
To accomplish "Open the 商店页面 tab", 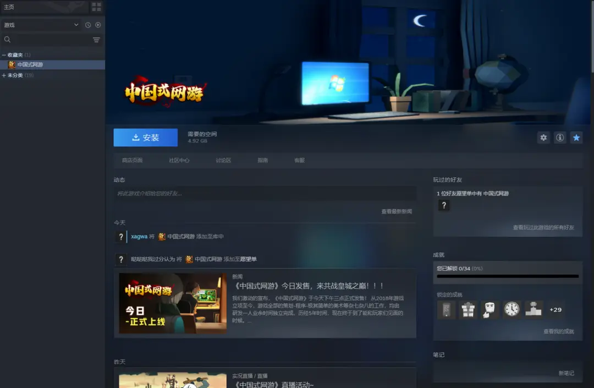I will pos(132,160).
